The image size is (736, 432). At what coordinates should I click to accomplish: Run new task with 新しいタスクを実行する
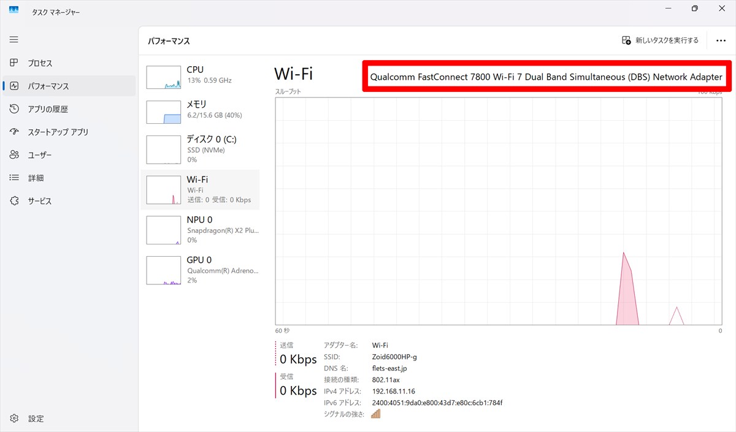click(660, 40)
